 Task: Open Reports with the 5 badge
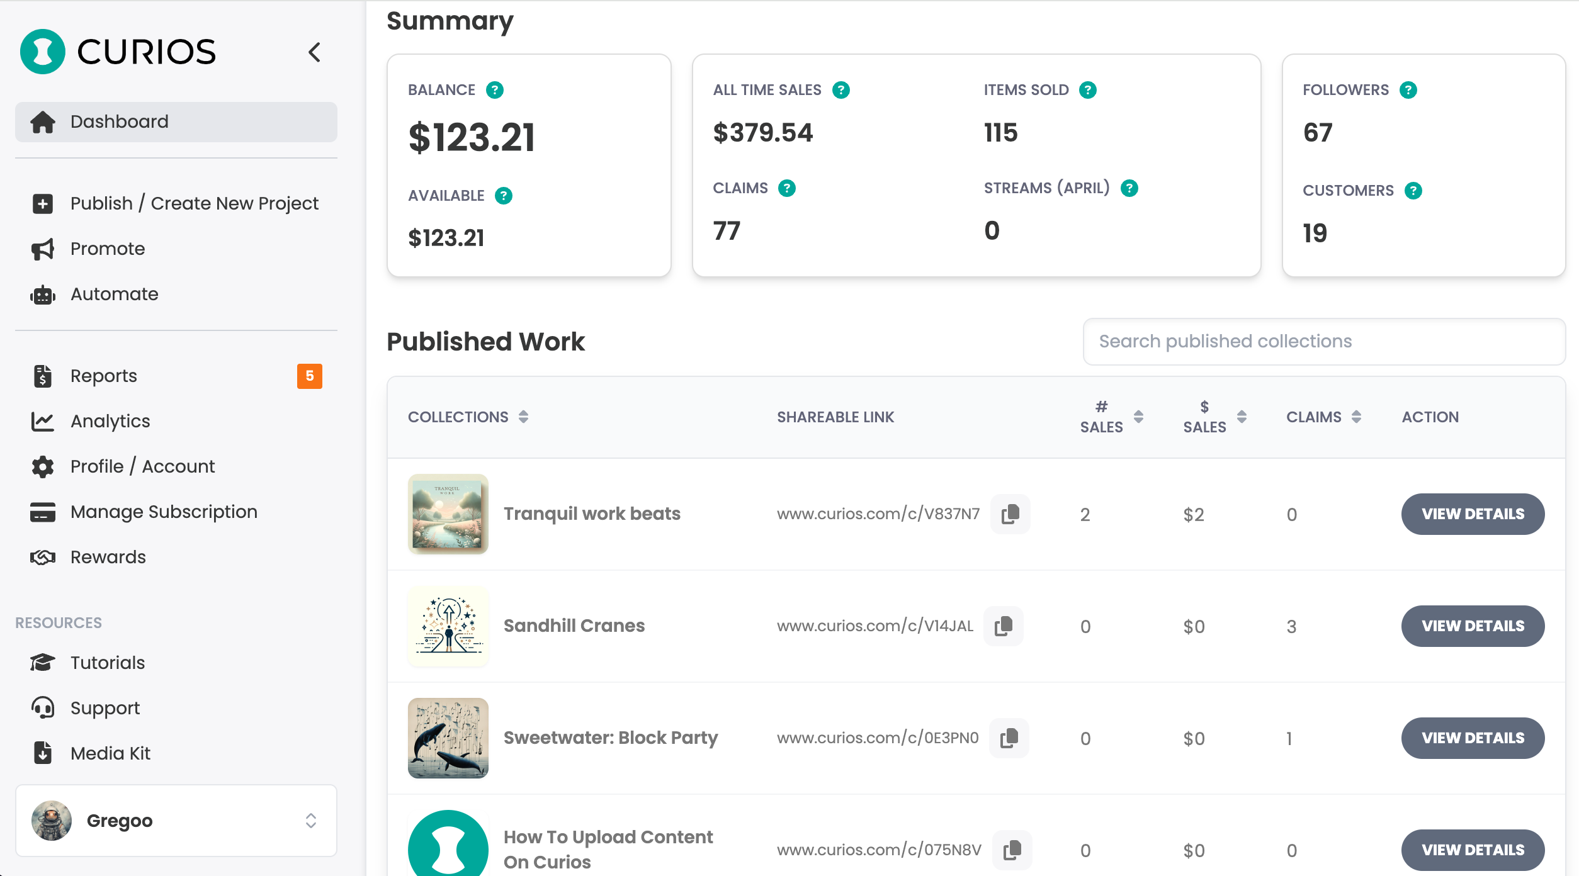tap(104, 376)
